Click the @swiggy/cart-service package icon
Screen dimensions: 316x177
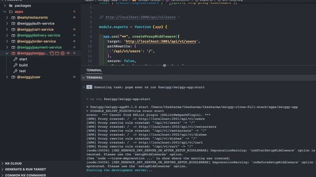[x=13, y=29]
